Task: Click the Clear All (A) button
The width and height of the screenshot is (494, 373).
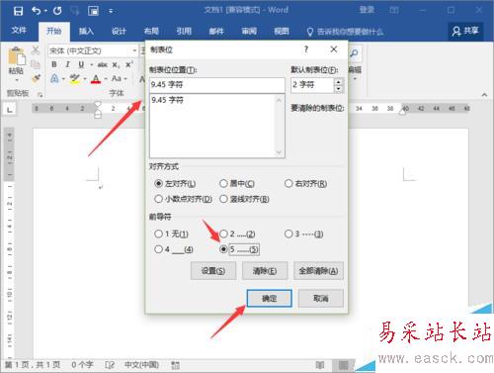Action: (318, 271)
